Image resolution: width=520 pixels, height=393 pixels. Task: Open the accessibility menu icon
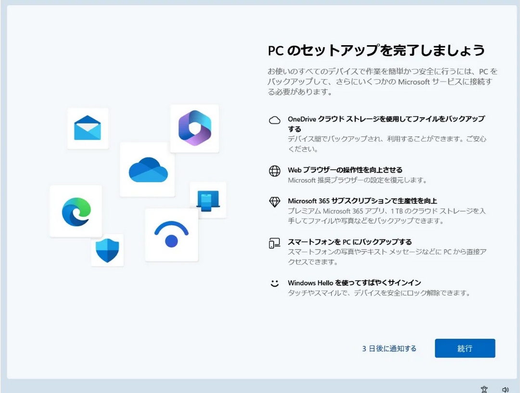point(484,389)
